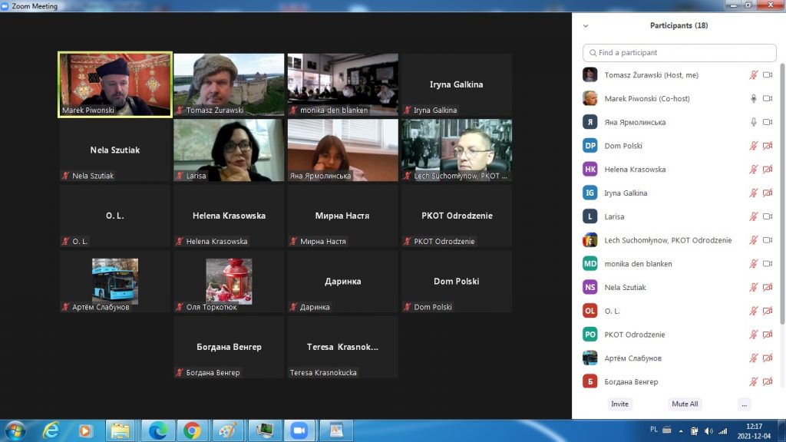786x442 pixels.
Task: Toggle Iryna Galkina's video camera icon
Action: (x=768, y=193)
